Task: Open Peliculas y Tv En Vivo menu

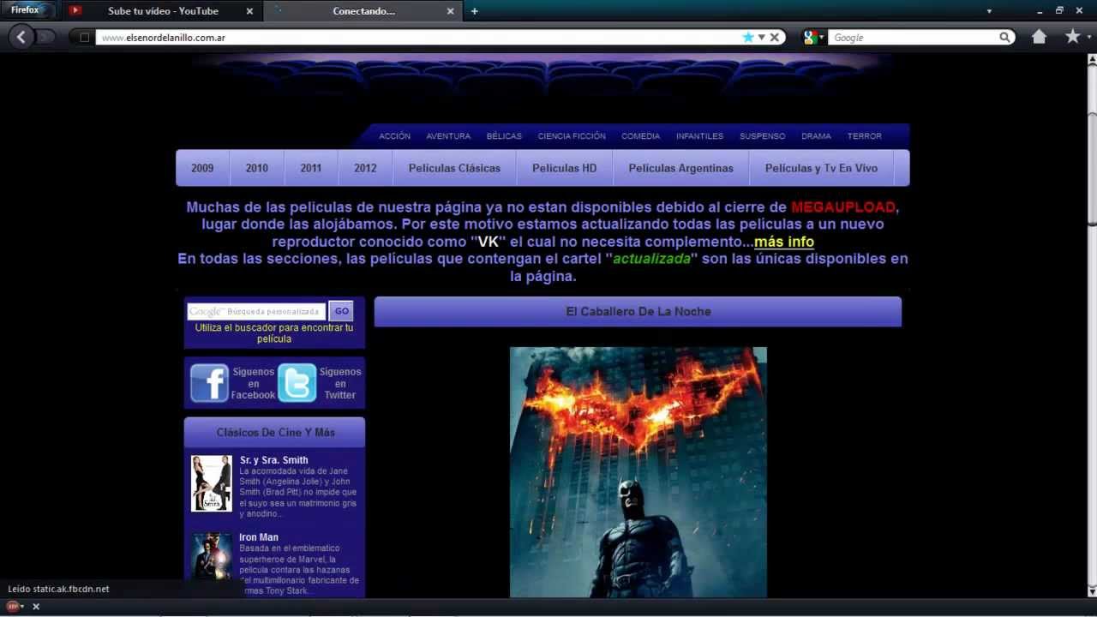Action: [x=821, y=168]
